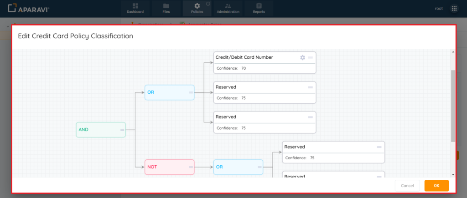
Task: Click the dialog scrollbar down arrow
Action: [x=453, y=175]
